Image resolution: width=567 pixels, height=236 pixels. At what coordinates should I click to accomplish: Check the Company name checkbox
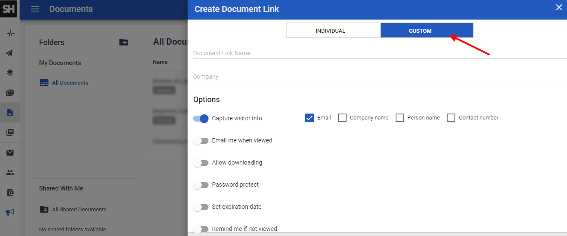coord(342,118)
